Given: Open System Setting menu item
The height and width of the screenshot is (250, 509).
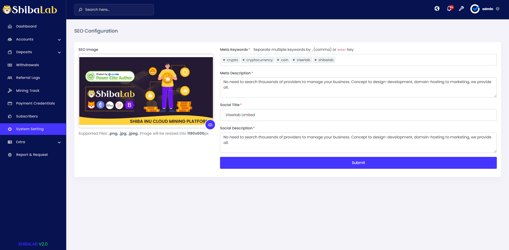Looking at the screenshot, I should pos(33,129).
